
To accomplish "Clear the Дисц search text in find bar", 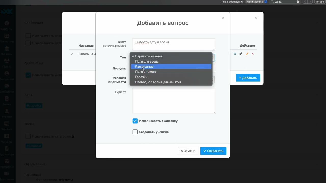I will [x=298, y=2].
